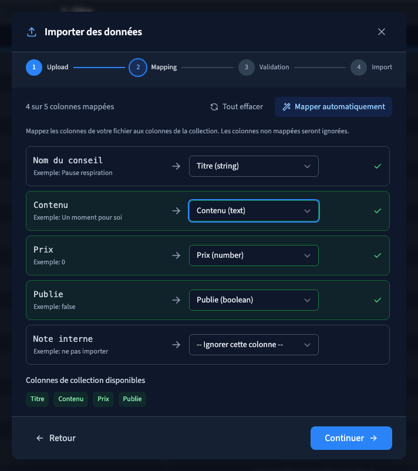Click the green checkmark on Contenu row
This screenshot has width=418, height=471.
tap(377, 211)
